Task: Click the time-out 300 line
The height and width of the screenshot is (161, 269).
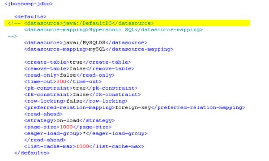Action: pyautogui.click(x=63, y=82)
